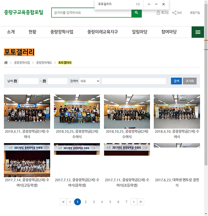Open the 소개 menu

[11, 32]
